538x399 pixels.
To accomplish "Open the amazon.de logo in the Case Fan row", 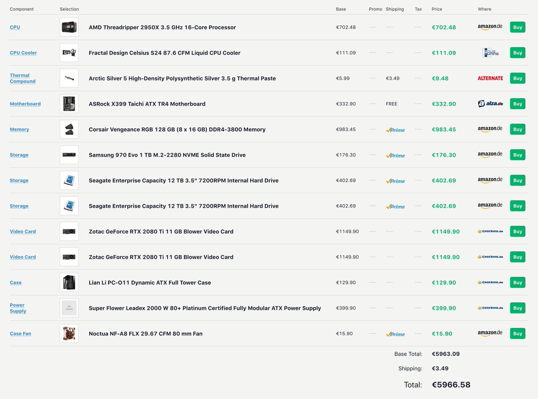I will tap(490, 333).
